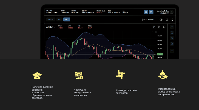Click the green current price label
199x110 pixels.
[x=160, y=54]
